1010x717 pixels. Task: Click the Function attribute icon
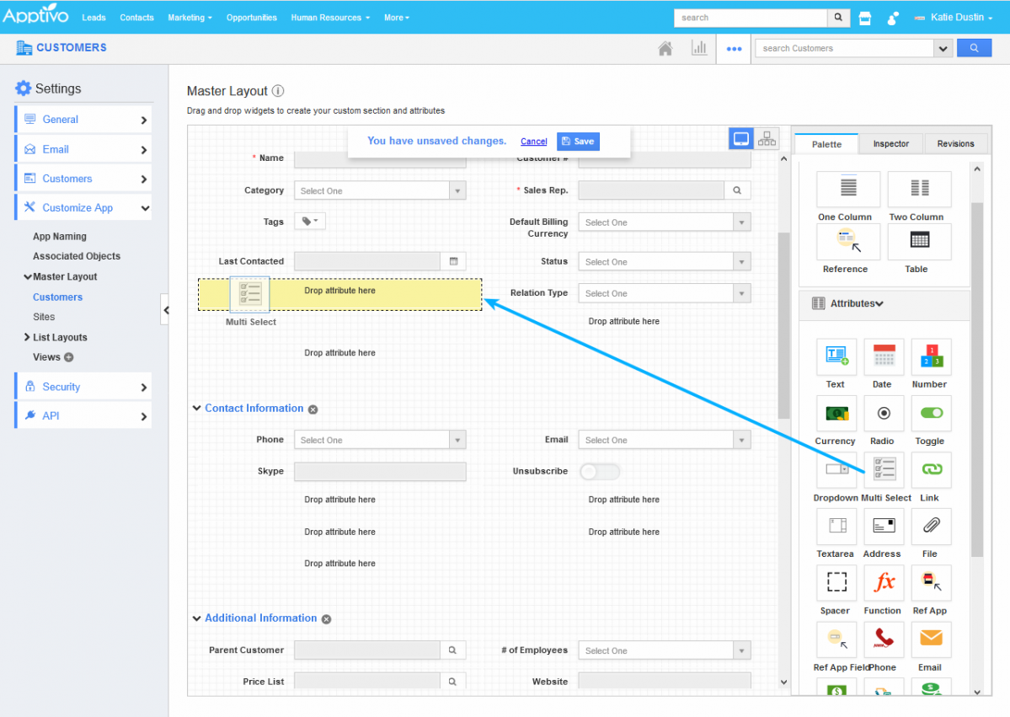[x=884, y=583]
